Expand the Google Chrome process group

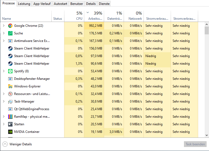[x=4, y=26]
